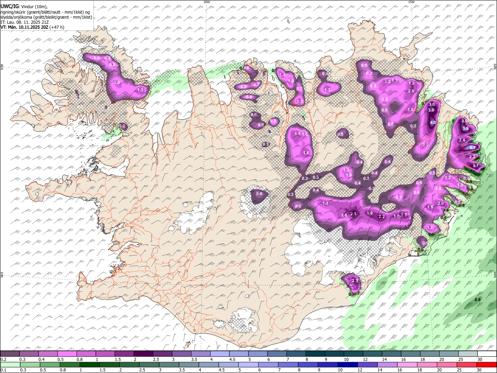
Task: Click the '20W' longitude label
Action: pos(207,2)
